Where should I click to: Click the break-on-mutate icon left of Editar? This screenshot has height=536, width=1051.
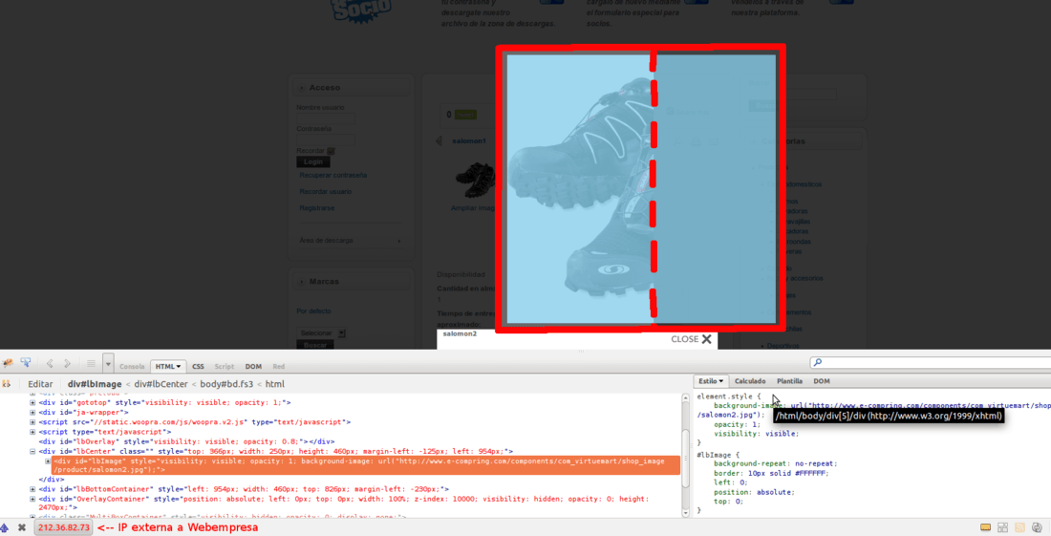7,384
